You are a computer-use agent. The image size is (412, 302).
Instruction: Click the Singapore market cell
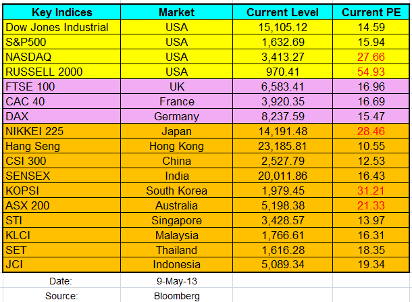coord(176,220)
